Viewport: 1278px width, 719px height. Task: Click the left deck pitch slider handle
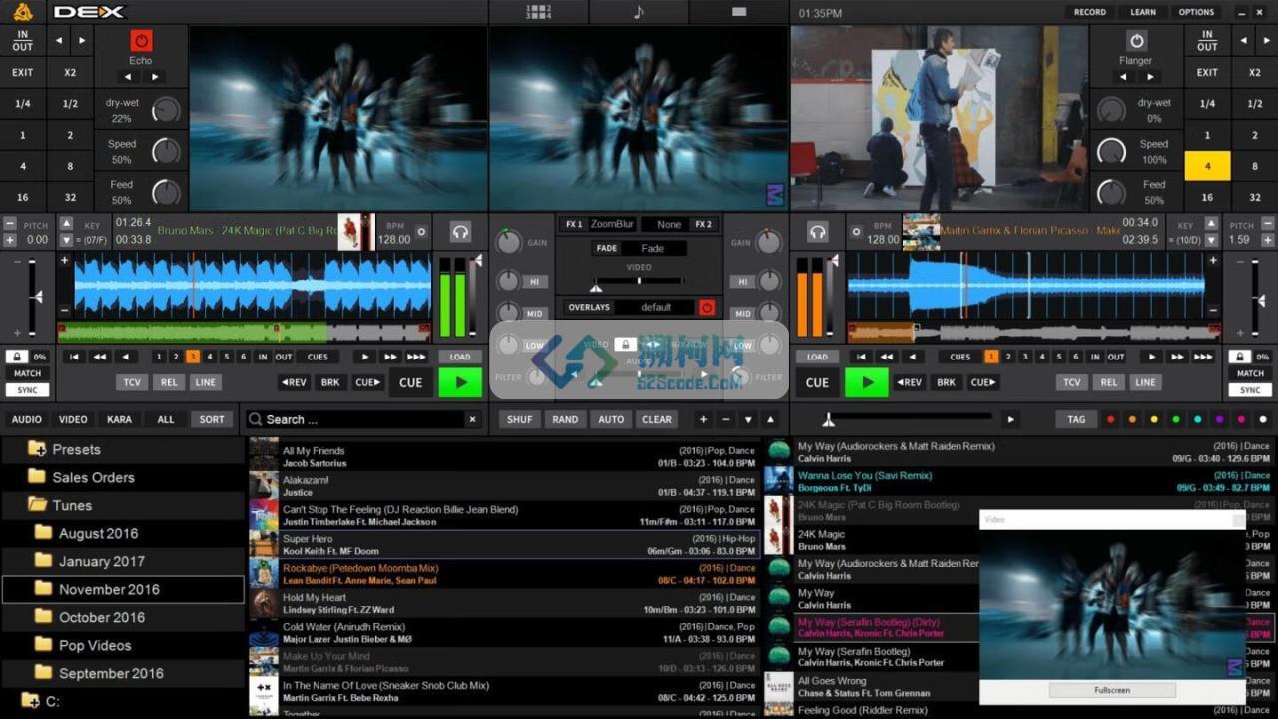pos(38,297)
